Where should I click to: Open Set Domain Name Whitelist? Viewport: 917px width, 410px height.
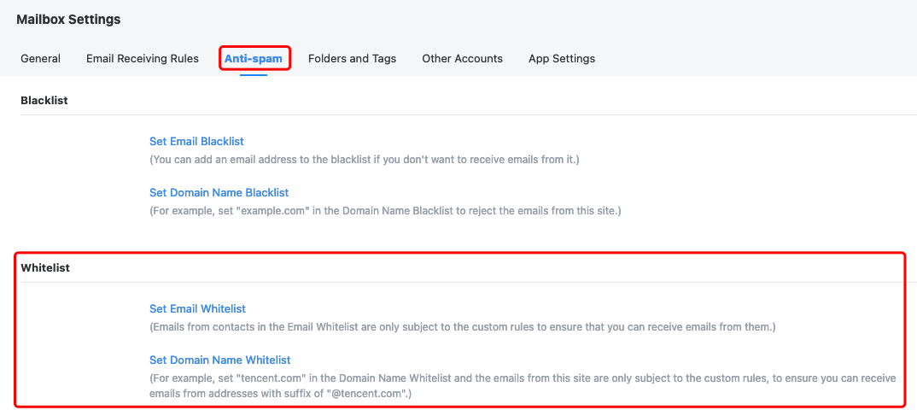[x=220, y=360]
